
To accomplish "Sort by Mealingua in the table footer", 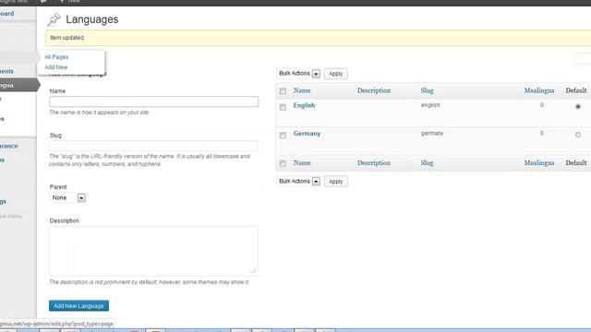I will [539, 163].
